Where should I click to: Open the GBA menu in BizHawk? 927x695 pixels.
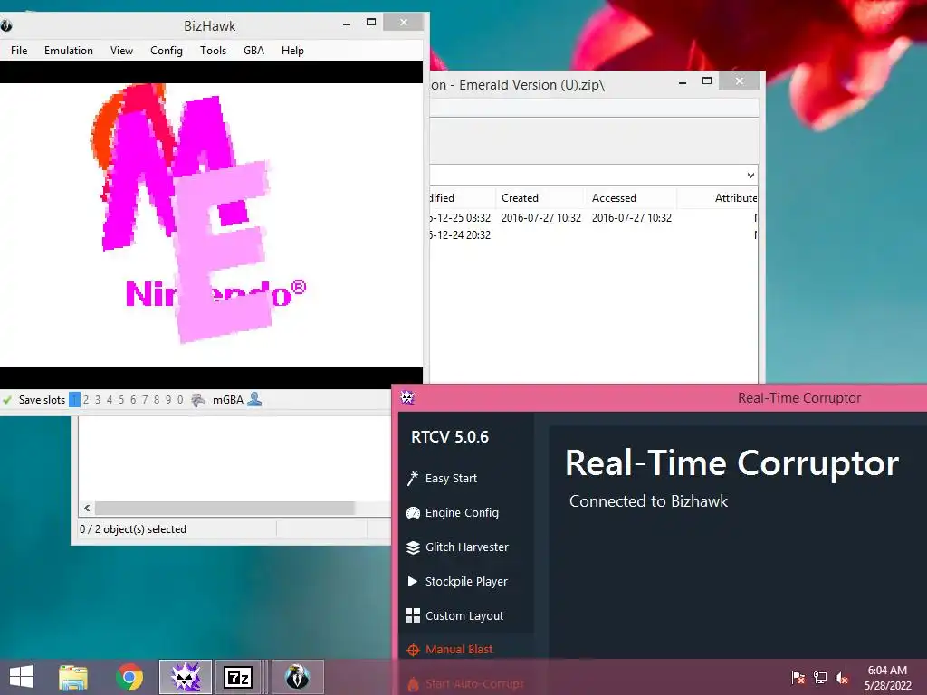pyautogui.click(x=253, y=51)
